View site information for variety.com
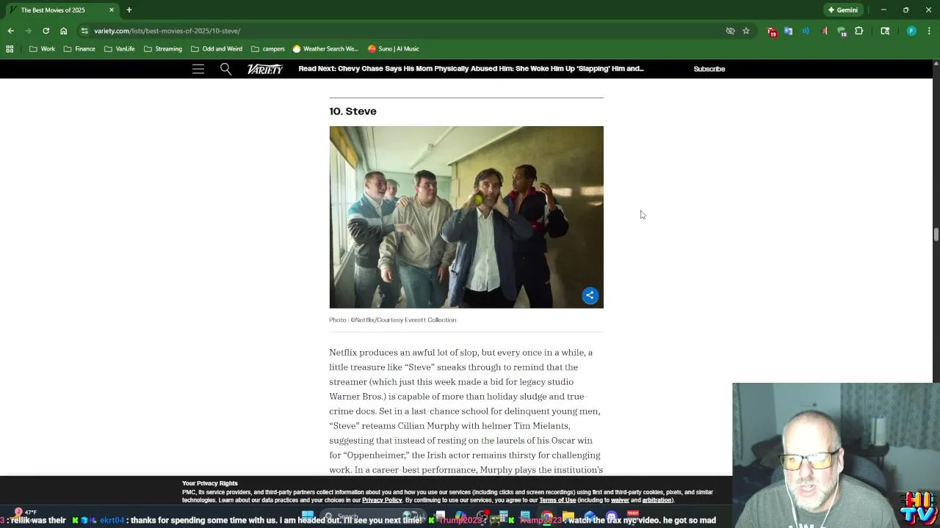This screenshot has height=528, width=940. click(84, 31)
